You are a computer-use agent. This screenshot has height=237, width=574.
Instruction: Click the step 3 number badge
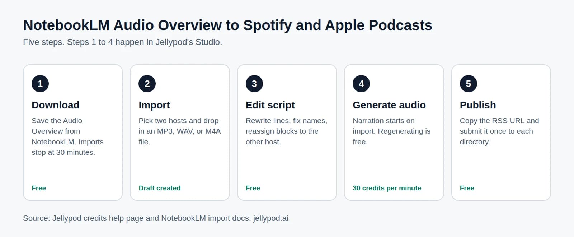tap(254, 84)
